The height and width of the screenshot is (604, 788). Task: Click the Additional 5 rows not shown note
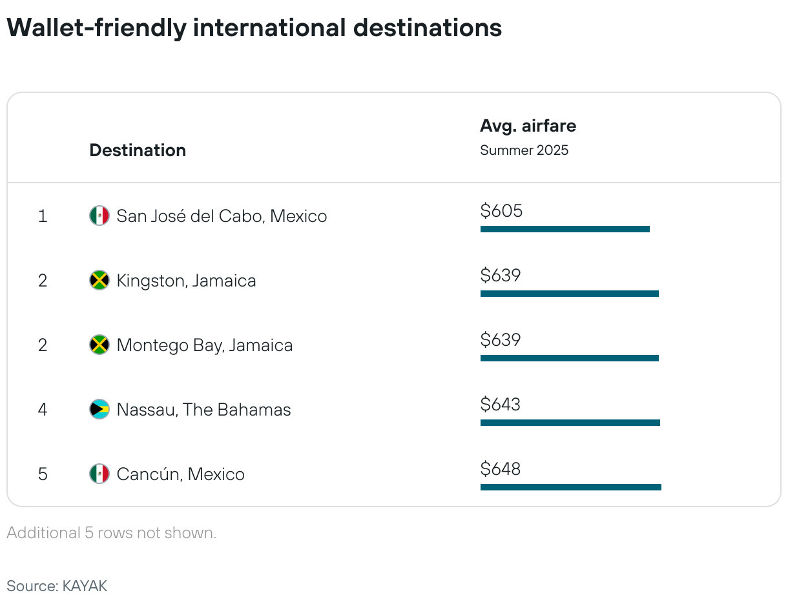pos(112,533)
